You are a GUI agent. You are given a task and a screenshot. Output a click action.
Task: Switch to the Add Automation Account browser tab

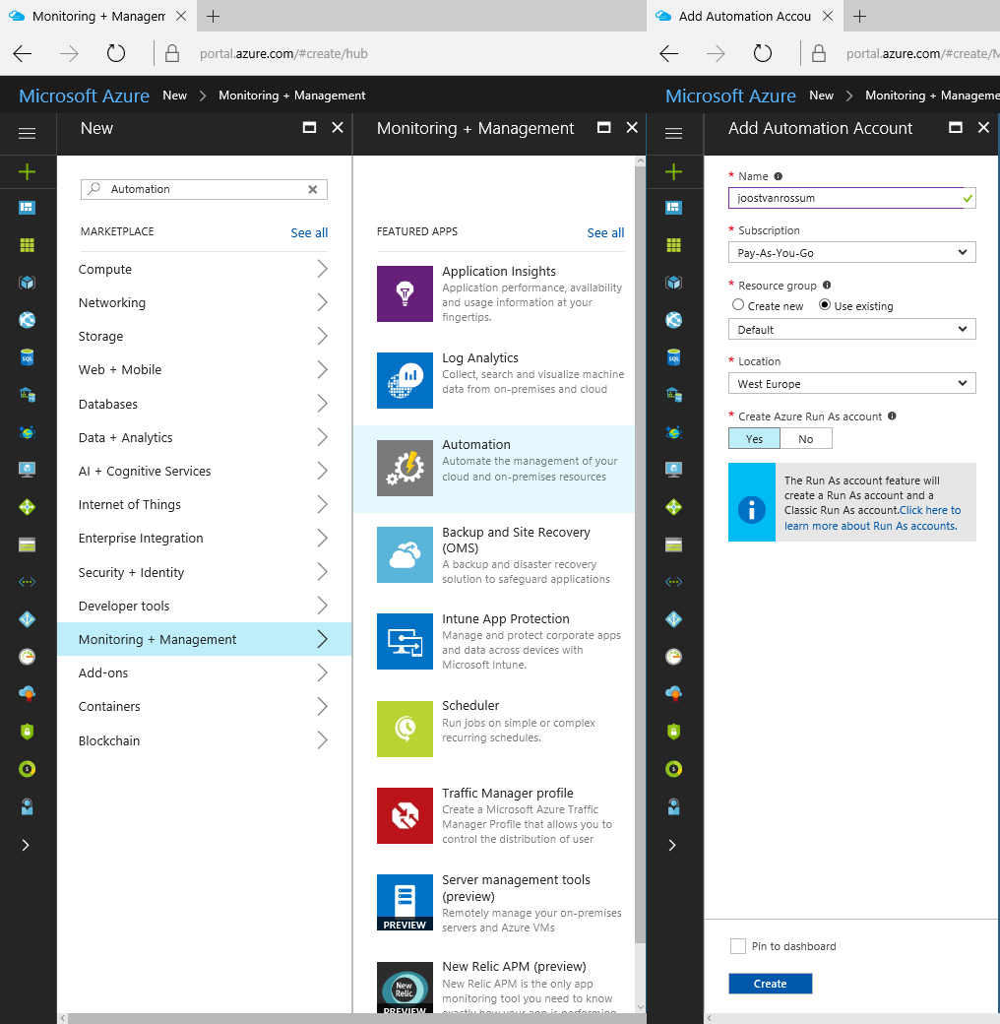click(745, 16)
